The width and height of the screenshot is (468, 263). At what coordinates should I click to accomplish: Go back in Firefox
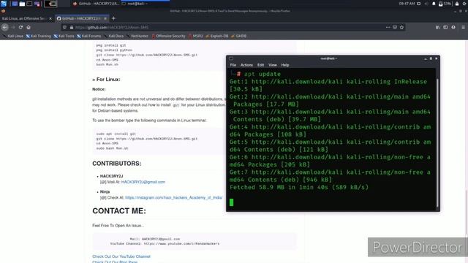5,27
